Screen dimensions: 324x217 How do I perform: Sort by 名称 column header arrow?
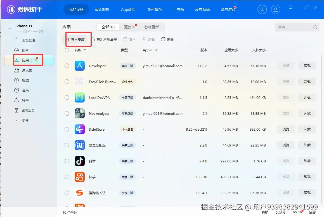point(85,50)
